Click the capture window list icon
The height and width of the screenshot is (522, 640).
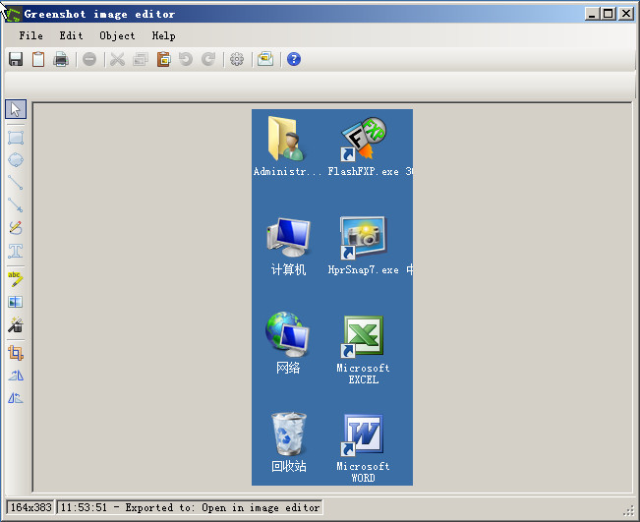click(265, 59)
